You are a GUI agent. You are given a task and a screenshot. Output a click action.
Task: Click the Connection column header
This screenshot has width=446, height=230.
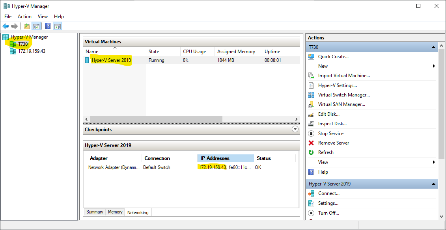[x=169, y=158]
